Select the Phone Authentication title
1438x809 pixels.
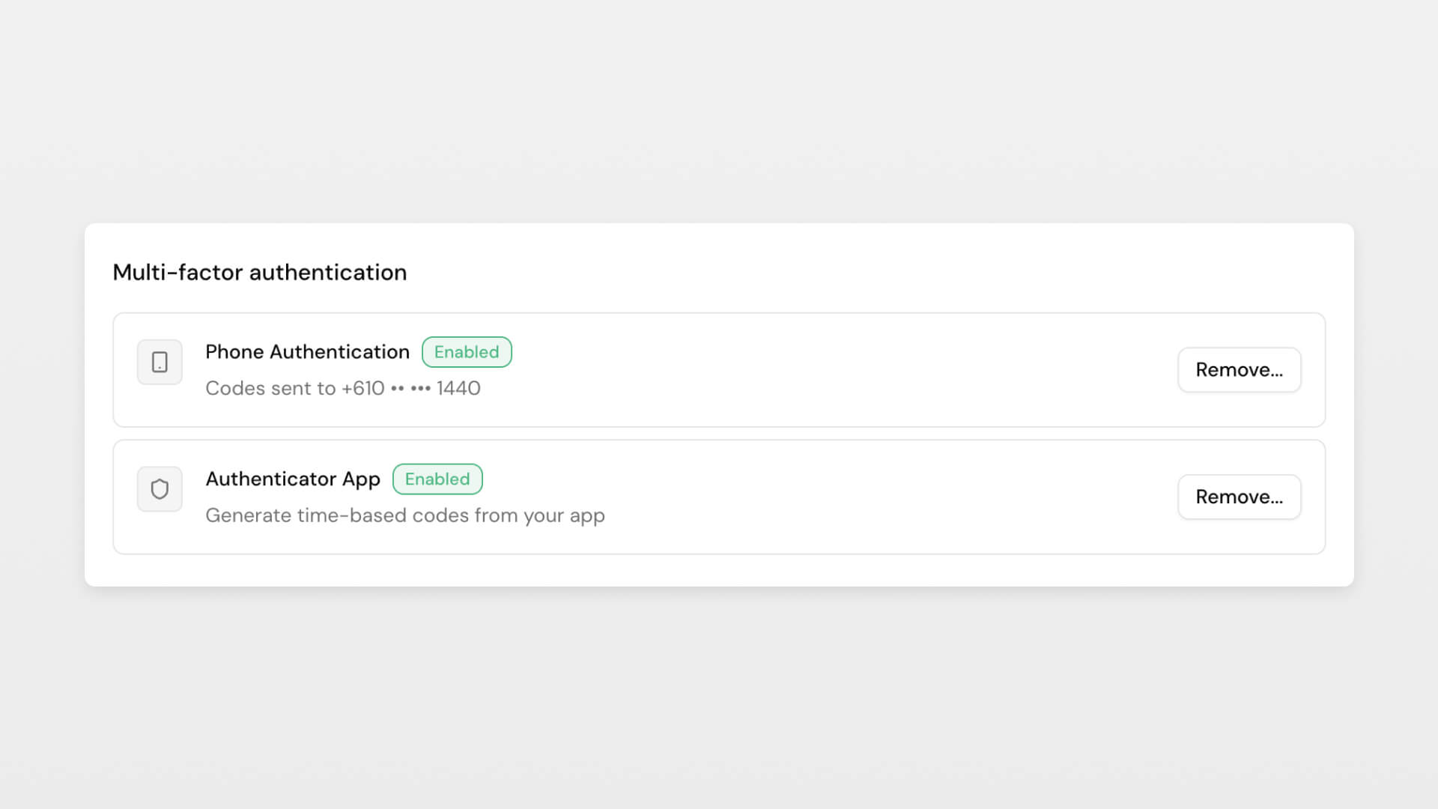tap(307, 352)
